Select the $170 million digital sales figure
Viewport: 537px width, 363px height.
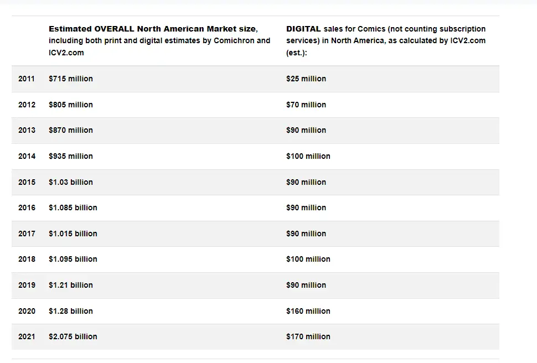click(x=308, y=336)
